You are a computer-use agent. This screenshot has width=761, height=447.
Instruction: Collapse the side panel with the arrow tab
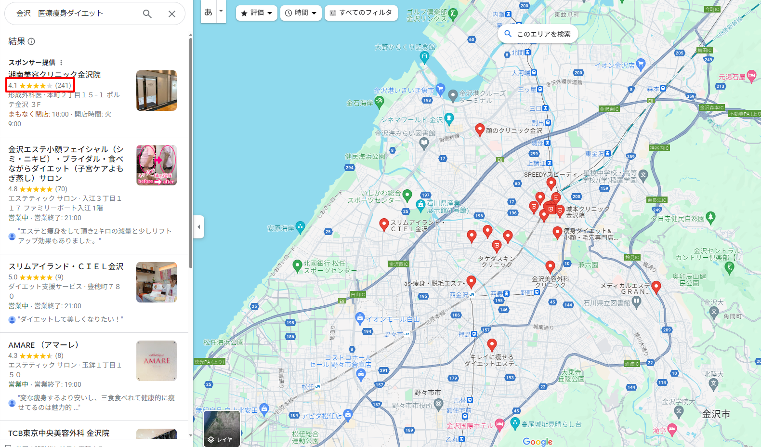click(x=199, y=226)
